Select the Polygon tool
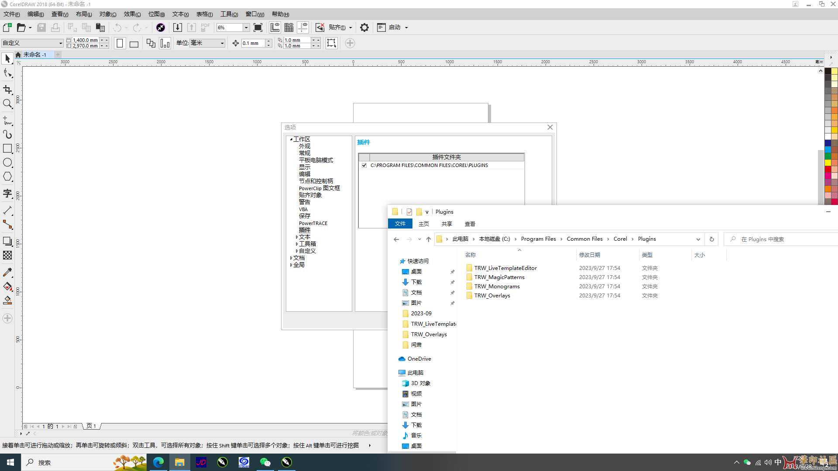Screen dimensions: 838x471 [7, 177]
